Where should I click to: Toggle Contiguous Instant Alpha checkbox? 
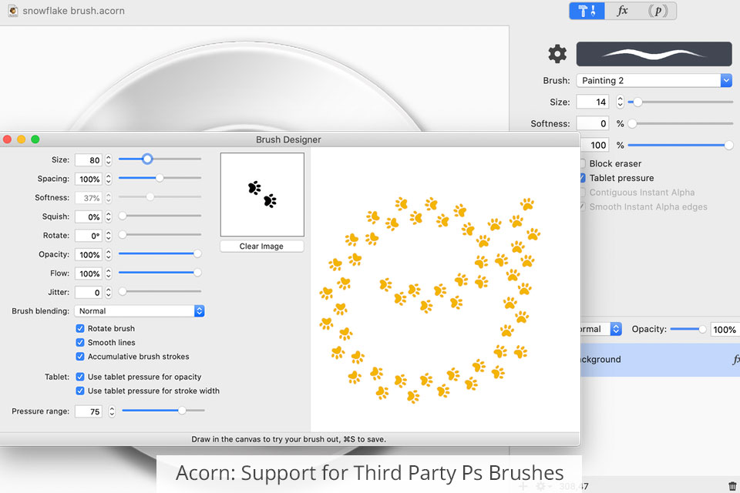584,193
